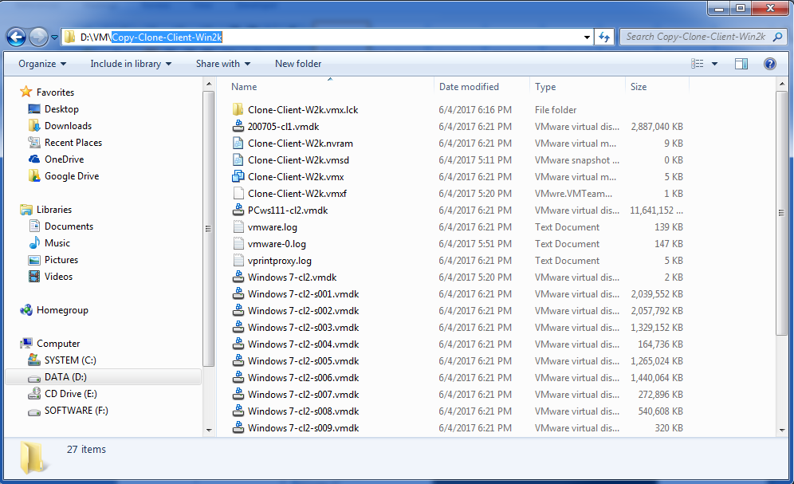Select the Clone-Client-W2k.vmx.lck folder icon
This screenshot has width=794, height=484.
click(x=238, y=110)
